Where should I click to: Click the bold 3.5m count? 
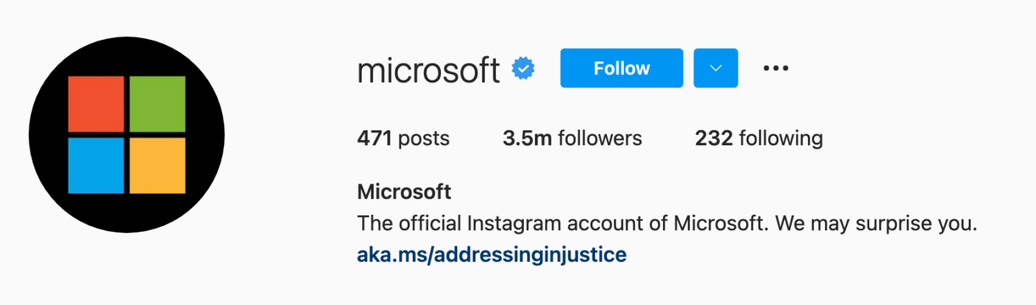coord(527,138)
